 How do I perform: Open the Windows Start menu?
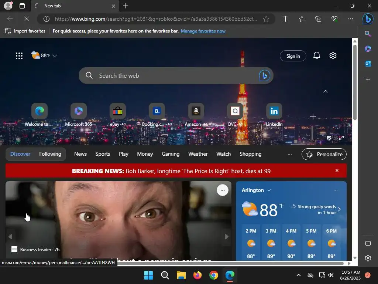[x=148, y=275]
